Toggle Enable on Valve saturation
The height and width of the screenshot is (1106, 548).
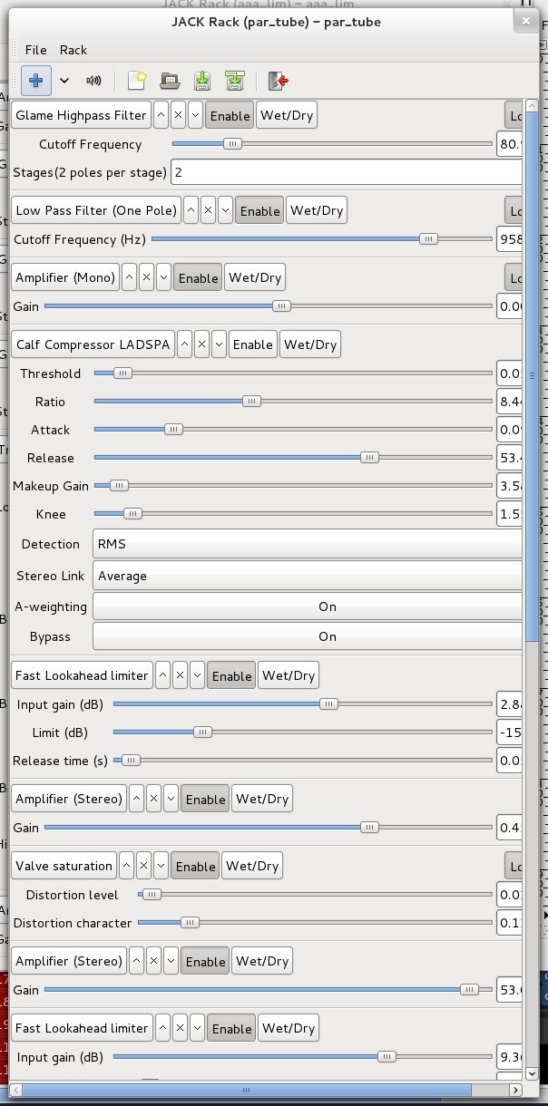(195, 866)
